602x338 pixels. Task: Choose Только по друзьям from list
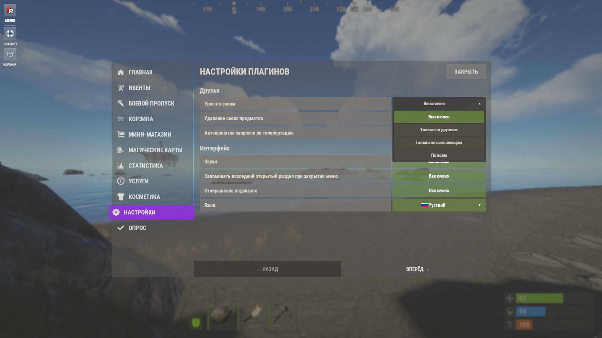point(439,130)
